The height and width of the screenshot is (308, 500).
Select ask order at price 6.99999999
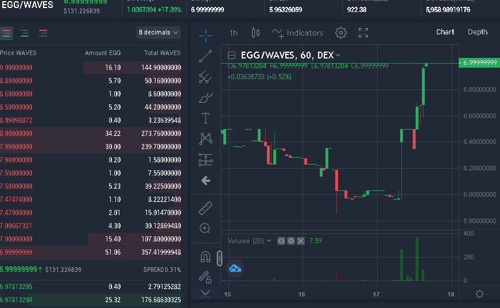point(90,252)
